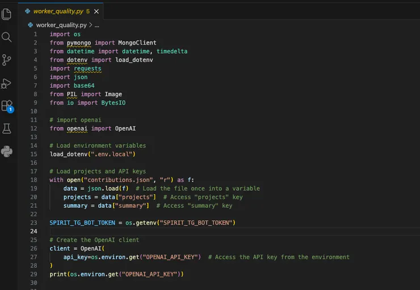Image resolution: width=420 pixels, height=290 pixels.
Task: Click line number 18 in the gutter
Action: (x=35, y=180)
